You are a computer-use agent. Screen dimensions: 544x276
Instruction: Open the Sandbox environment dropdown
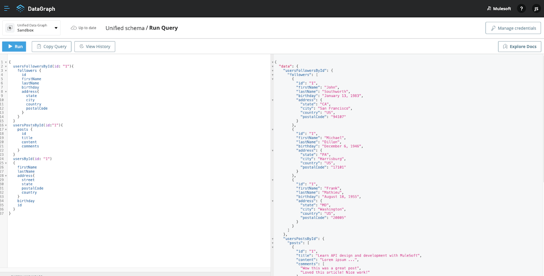pos(31,28)
